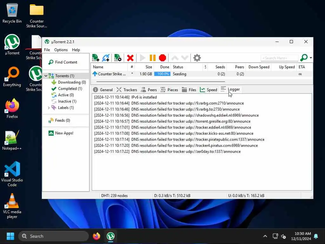Click the Add Torrent toolbar icon
The image size is (325, 244).
click(x=96, y=58)
